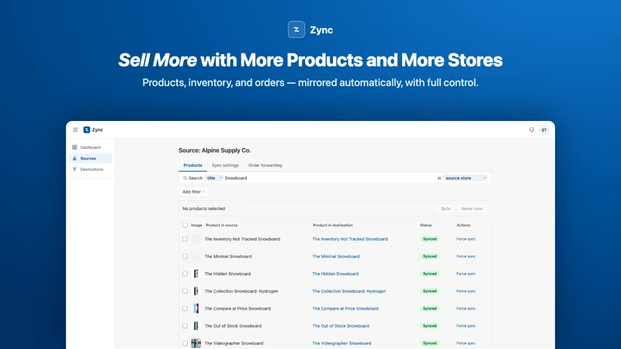Click the Zync logo in the banner header

[297, 29]
